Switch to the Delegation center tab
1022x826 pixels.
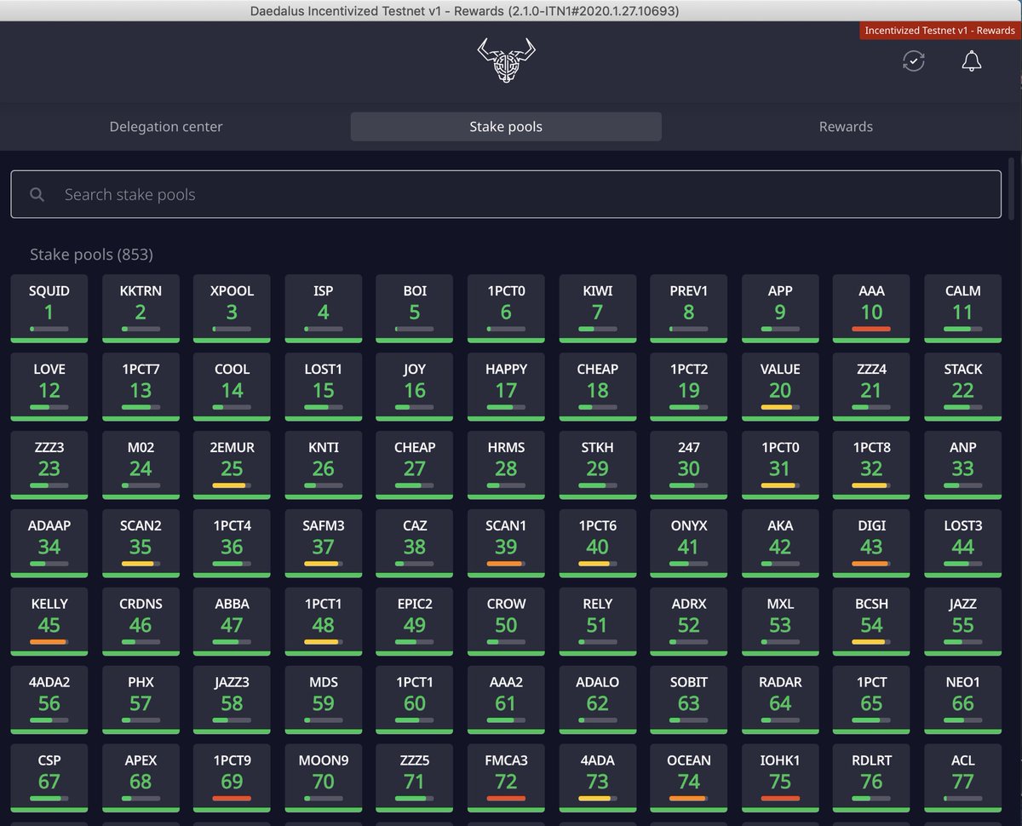point(166,127)
